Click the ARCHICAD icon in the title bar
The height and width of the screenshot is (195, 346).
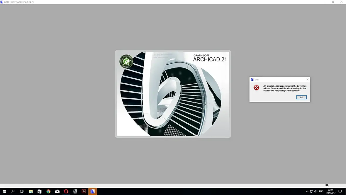coord(1,2)
